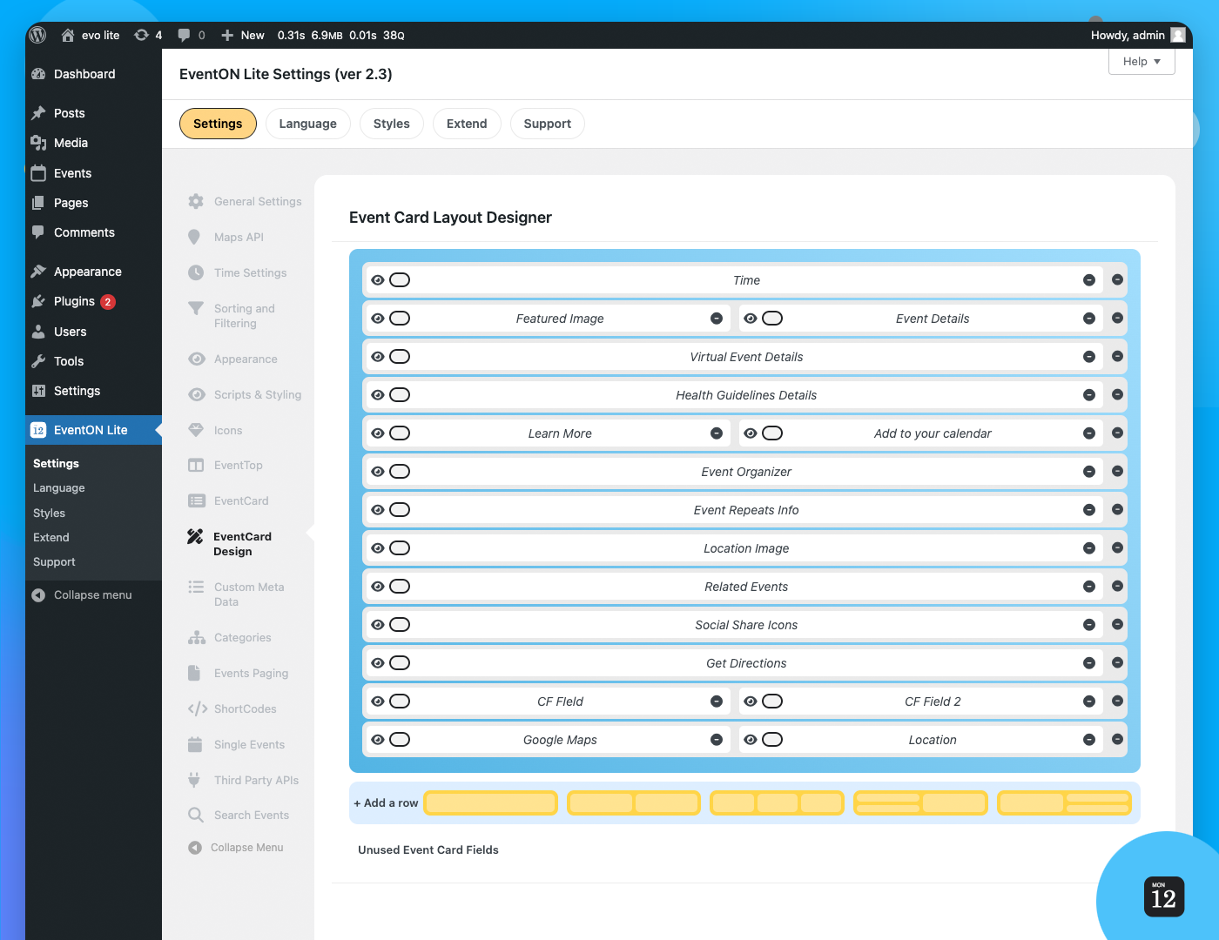Click the Scripts & Styling eye icon
Image resolution: width=1219 pixels, height=940 pixels.
[197, 394]
